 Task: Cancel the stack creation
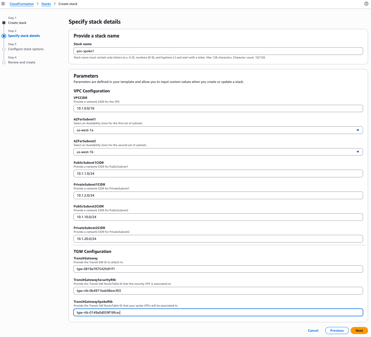pos(313,331)
